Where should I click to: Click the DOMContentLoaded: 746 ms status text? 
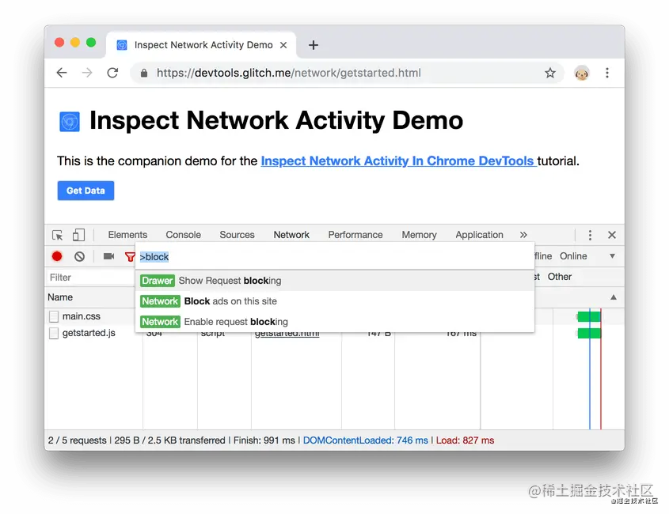(365, 440)
